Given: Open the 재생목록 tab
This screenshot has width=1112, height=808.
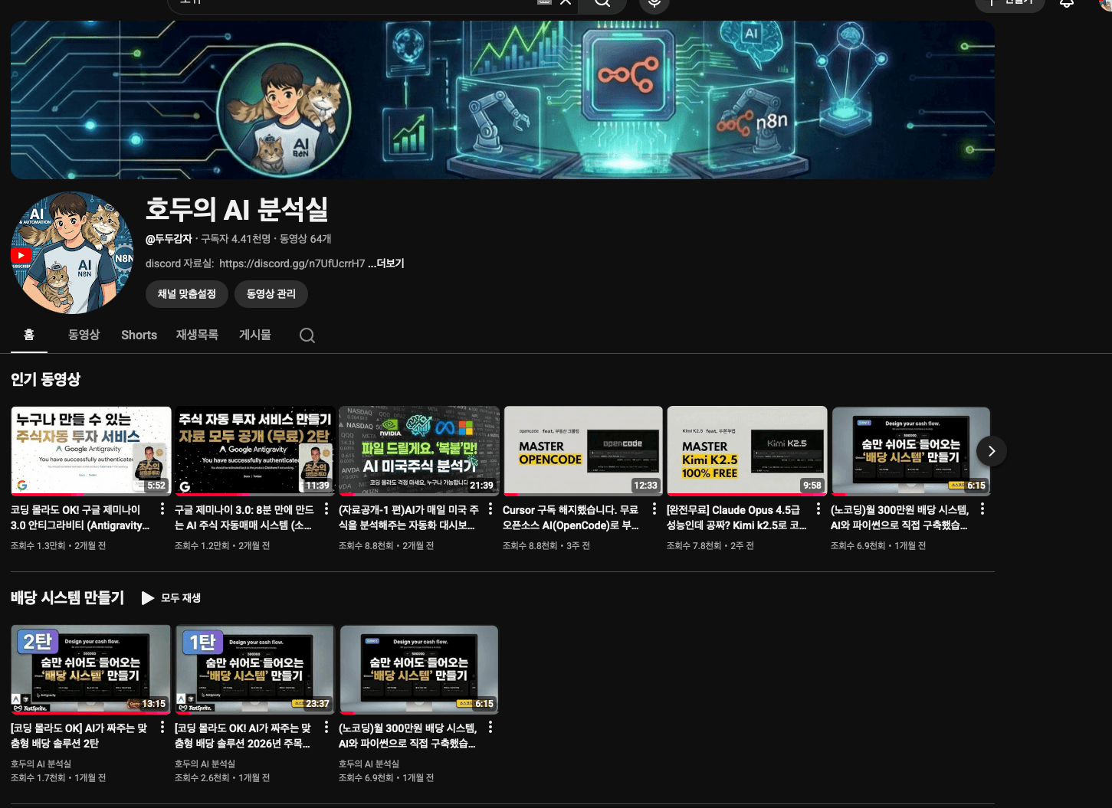Looking at the screenshot, I should click(197, 335).
